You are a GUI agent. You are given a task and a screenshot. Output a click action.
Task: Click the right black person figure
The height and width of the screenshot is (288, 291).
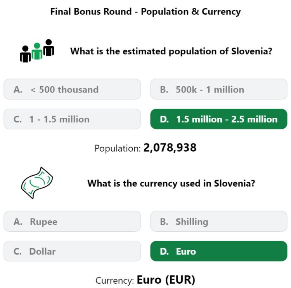[x=48, y=48]
